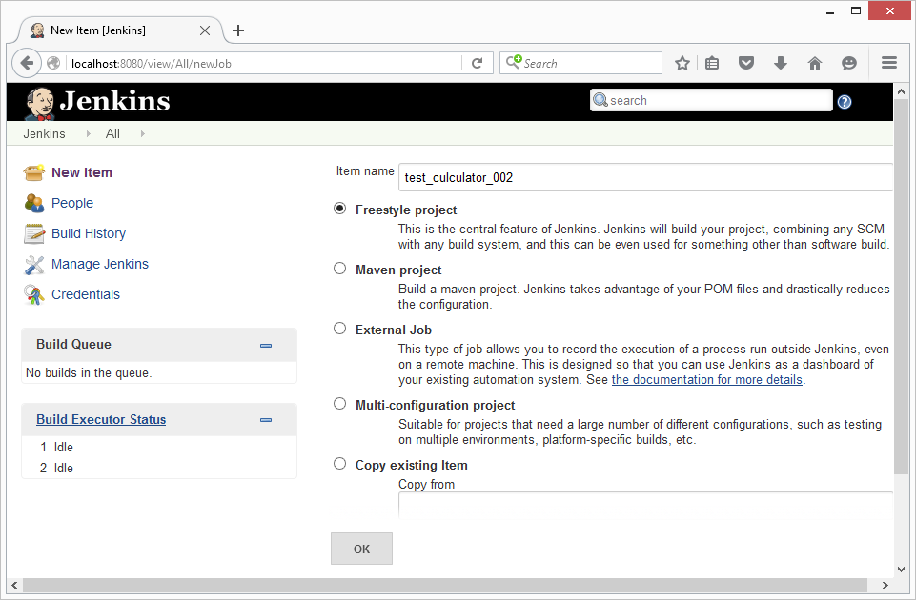Click the Manage Jenkins tools icon
Screen dimensions: 916x600
[34, 265]
